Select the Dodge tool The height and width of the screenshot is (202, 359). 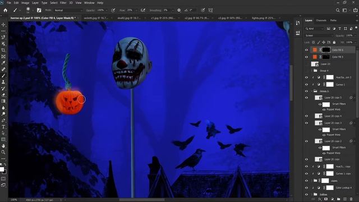pyautogui.click(x=3, y=114)
